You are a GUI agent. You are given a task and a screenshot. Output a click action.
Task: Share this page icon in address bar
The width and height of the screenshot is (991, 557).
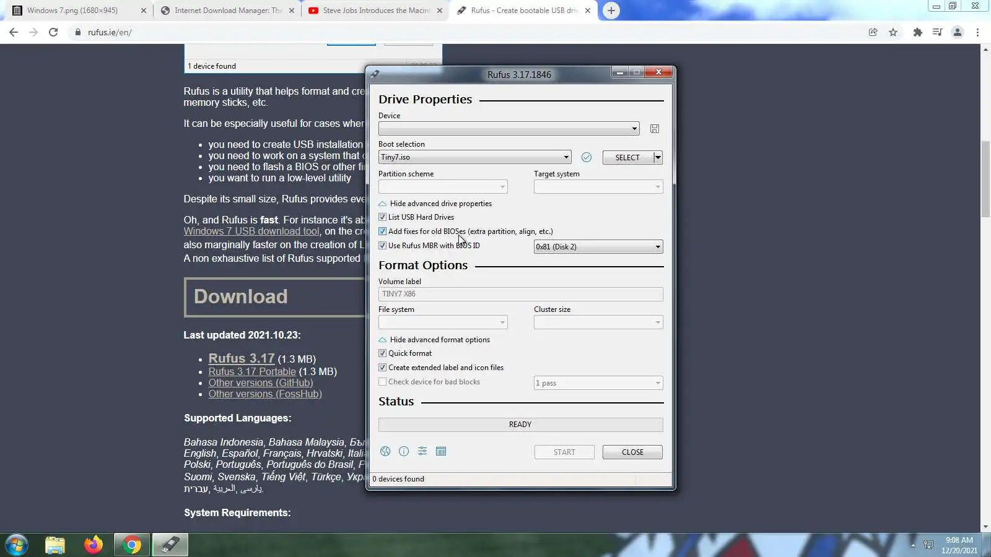[873, 32]
